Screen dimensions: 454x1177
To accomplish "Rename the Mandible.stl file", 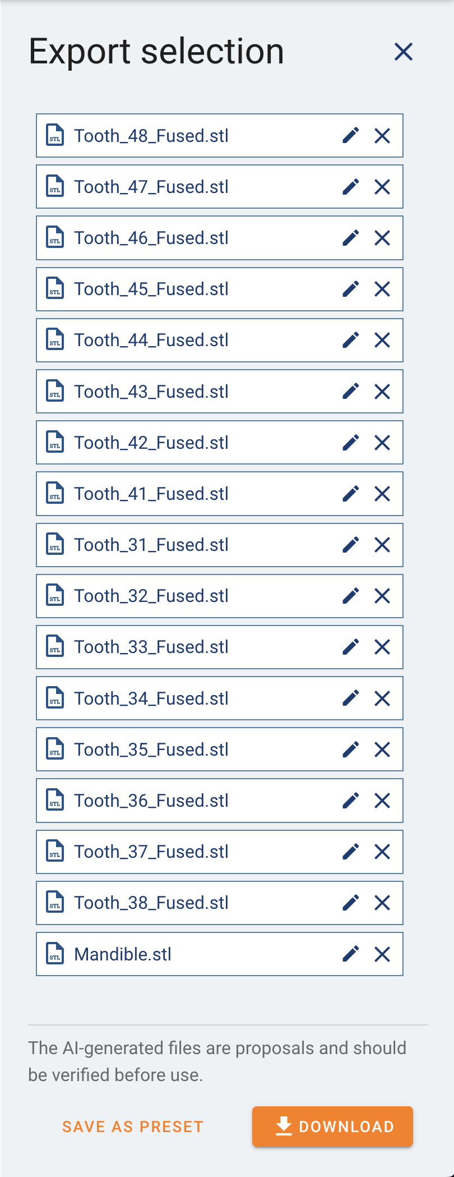I will pyautogui.click(x=351, y=954).
